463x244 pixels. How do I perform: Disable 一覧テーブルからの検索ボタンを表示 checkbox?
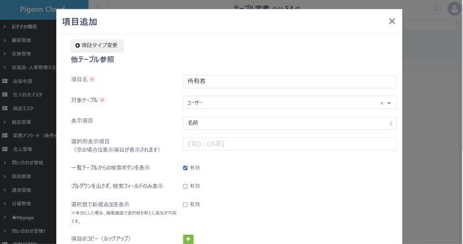(185, 168)
